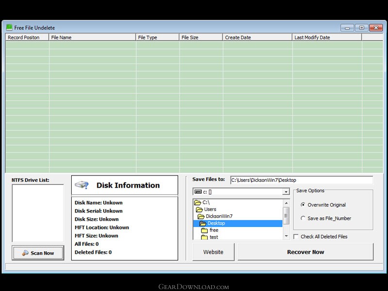The image size is (388, 291).
Task: Click the Recover Now button
Action: (x=306, y=252)
